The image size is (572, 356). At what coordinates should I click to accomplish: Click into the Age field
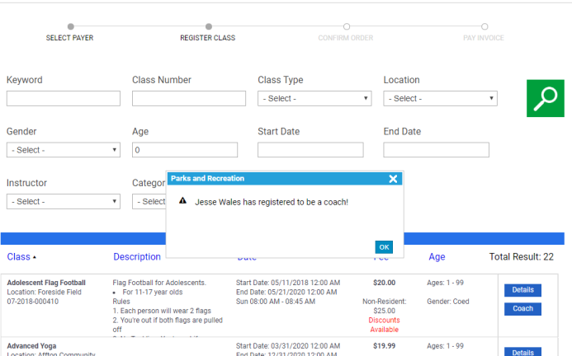click(x=185, y=150)
